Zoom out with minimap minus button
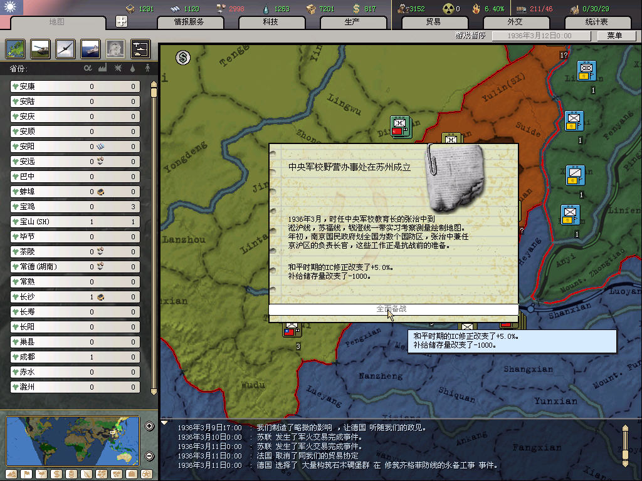642x481 pixels. pyautogui.click(x=149, y=456)
